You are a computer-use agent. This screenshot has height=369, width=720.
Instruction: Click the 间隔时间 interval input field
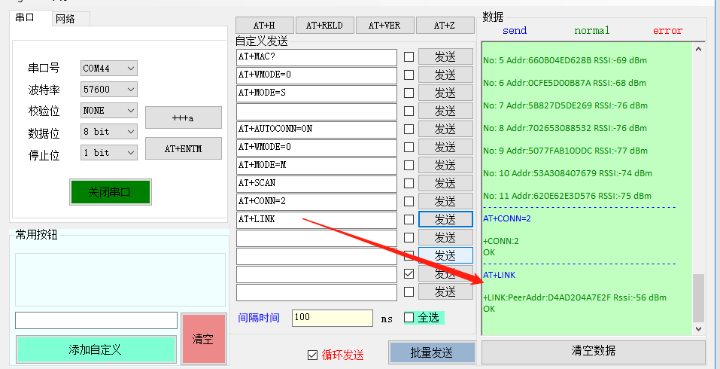[x=332, y=318]
